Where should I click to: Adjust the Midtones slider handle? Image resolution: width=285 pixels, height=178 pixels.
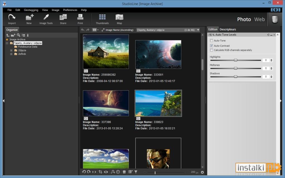tap(235, 68)
